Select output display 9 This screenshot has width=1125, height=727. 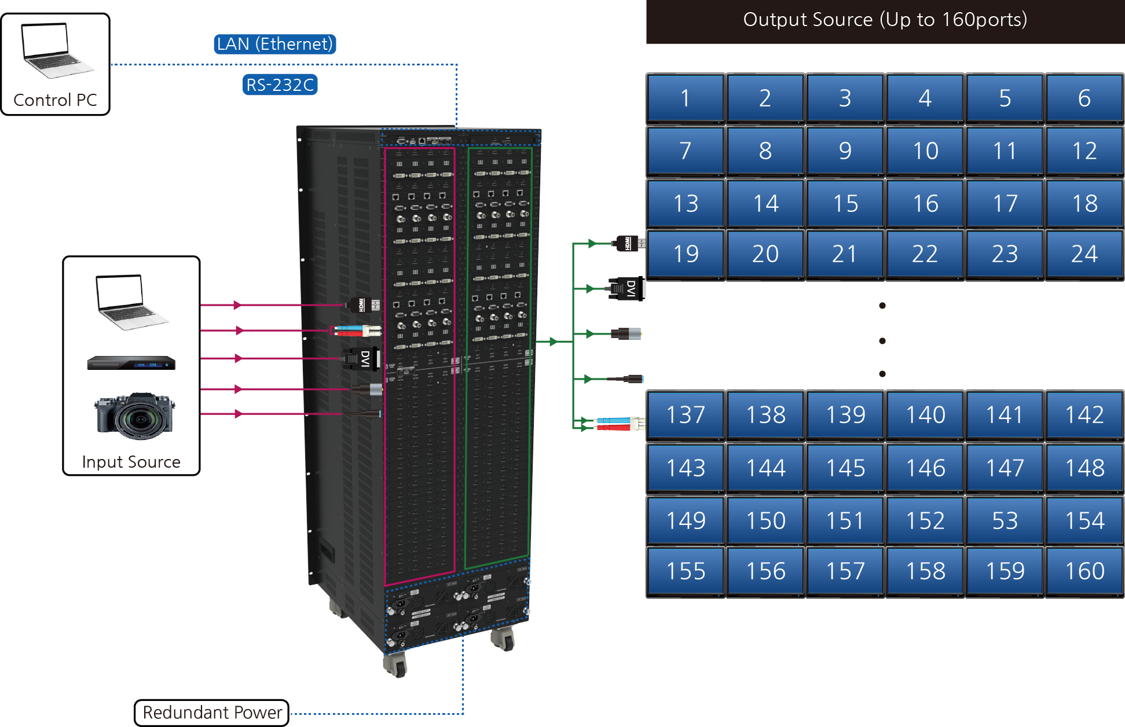845,151
